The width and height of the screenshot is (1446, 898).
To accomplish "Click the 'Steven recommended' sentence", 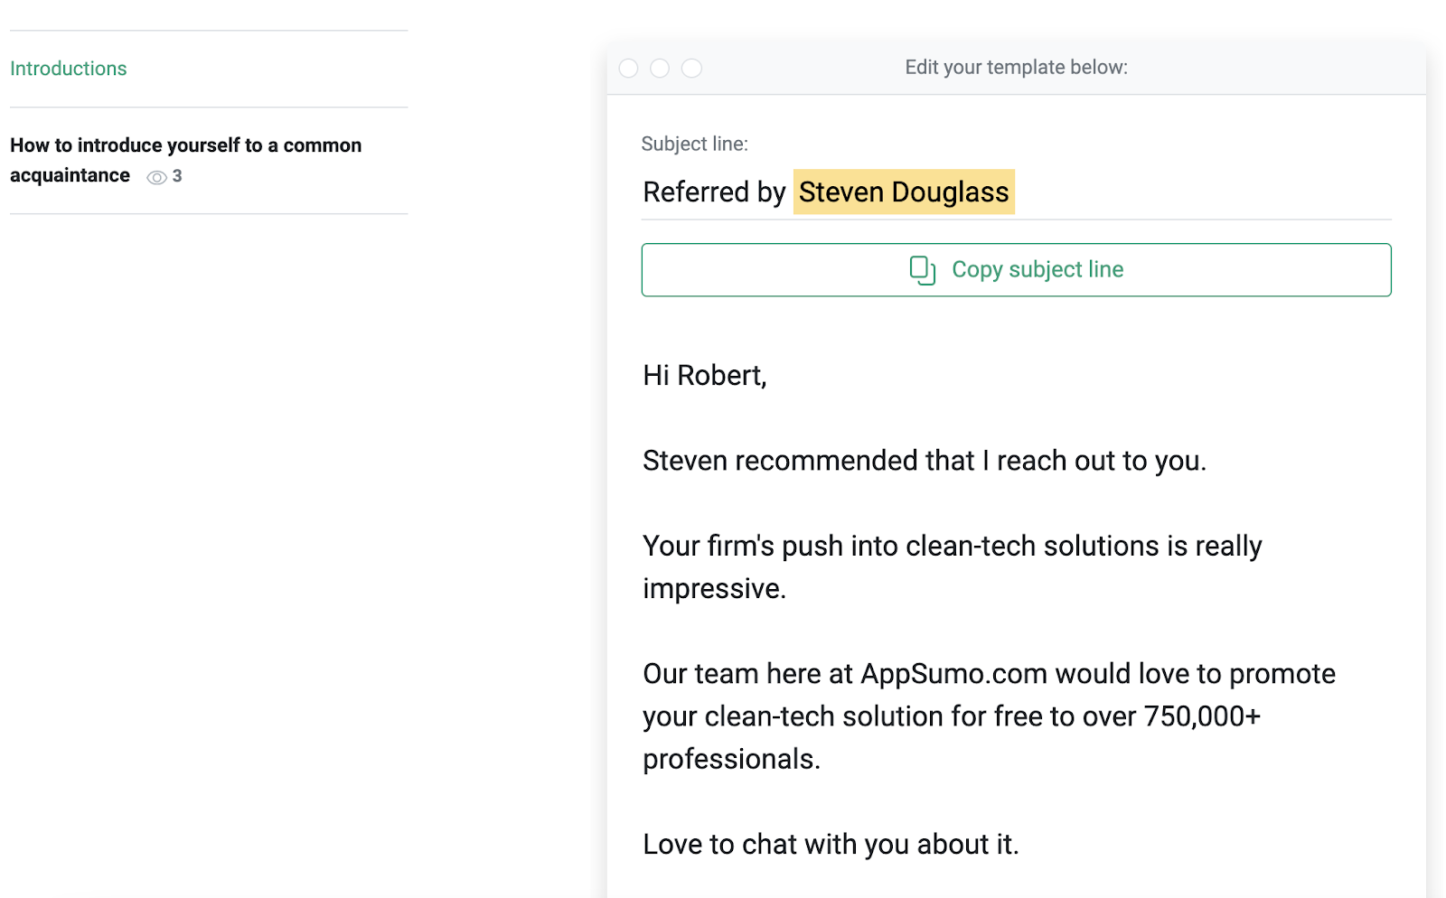I will click(924, 461).
